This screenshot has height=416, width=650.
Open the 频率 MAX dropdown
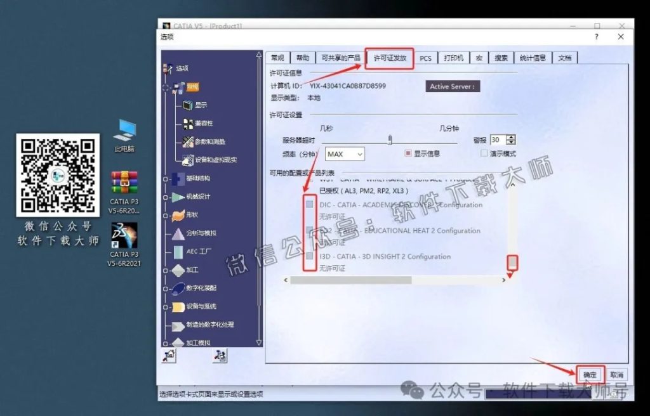tap(345, 153)
